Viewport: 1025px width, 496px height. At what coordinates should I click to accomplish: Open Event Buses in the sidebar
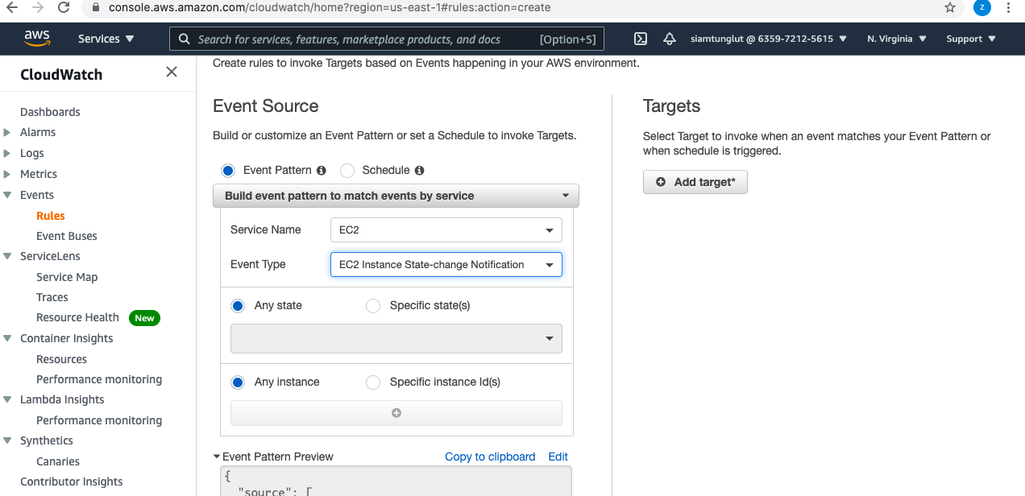[x=67, y=236]
